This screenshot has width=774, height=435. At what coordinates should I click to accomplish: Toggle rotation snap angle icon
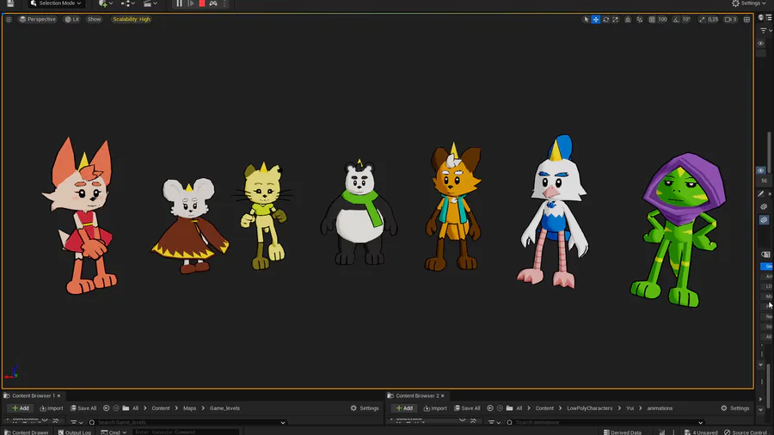(676, 19)
